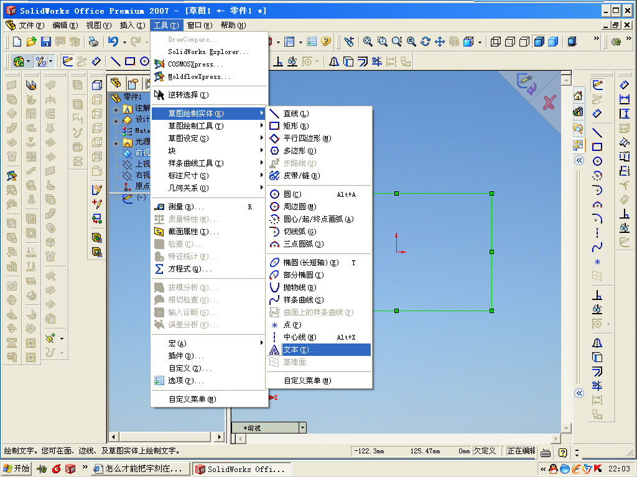This screenshot has width=637, height=477.
Task: Open Undo history dropdown arrow
Action: 124,42
